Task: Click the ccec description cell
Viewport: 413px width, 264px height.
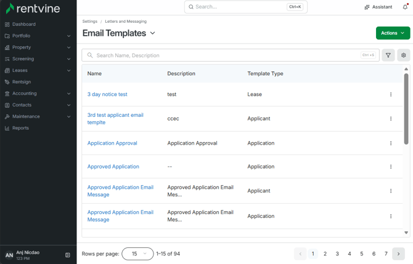Action: click(x=173, y=119)
